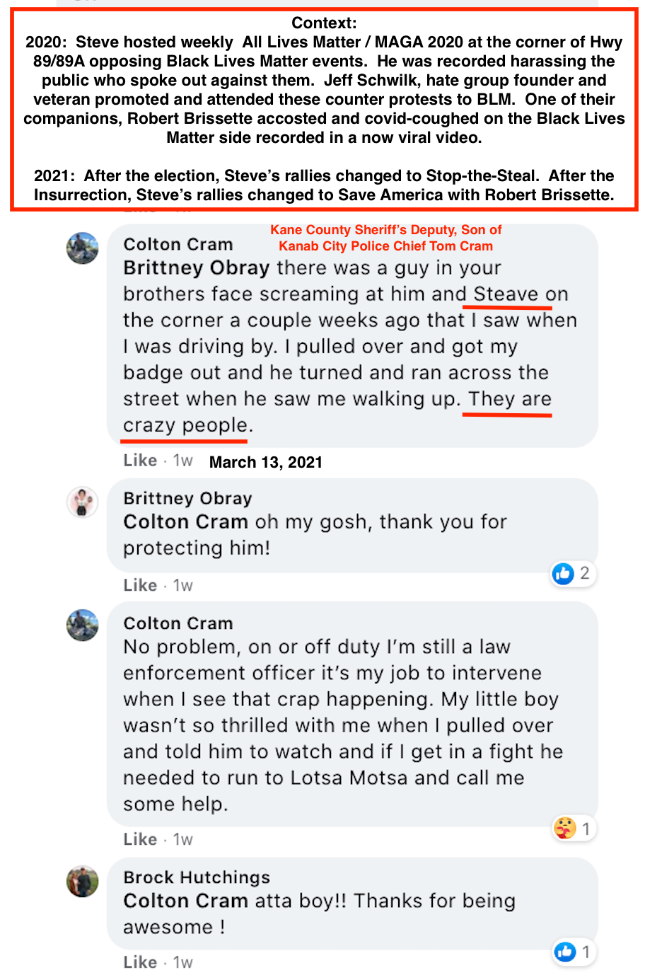The image size is (645, 975).
Task: Click the 1w timestamp under Brock Hutchings' comment
Action: coord(183,962)
